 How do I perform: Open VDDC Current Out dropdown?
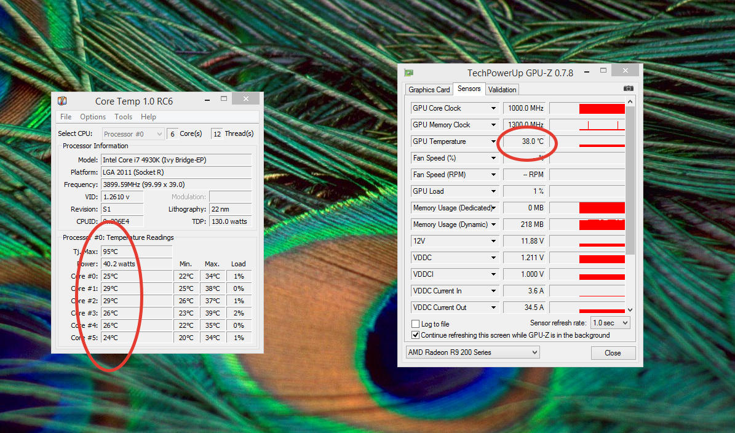(493, 308)
